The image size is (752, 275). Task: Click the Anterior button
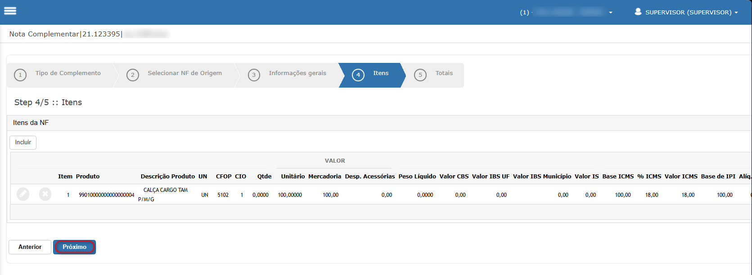point(30,247)
